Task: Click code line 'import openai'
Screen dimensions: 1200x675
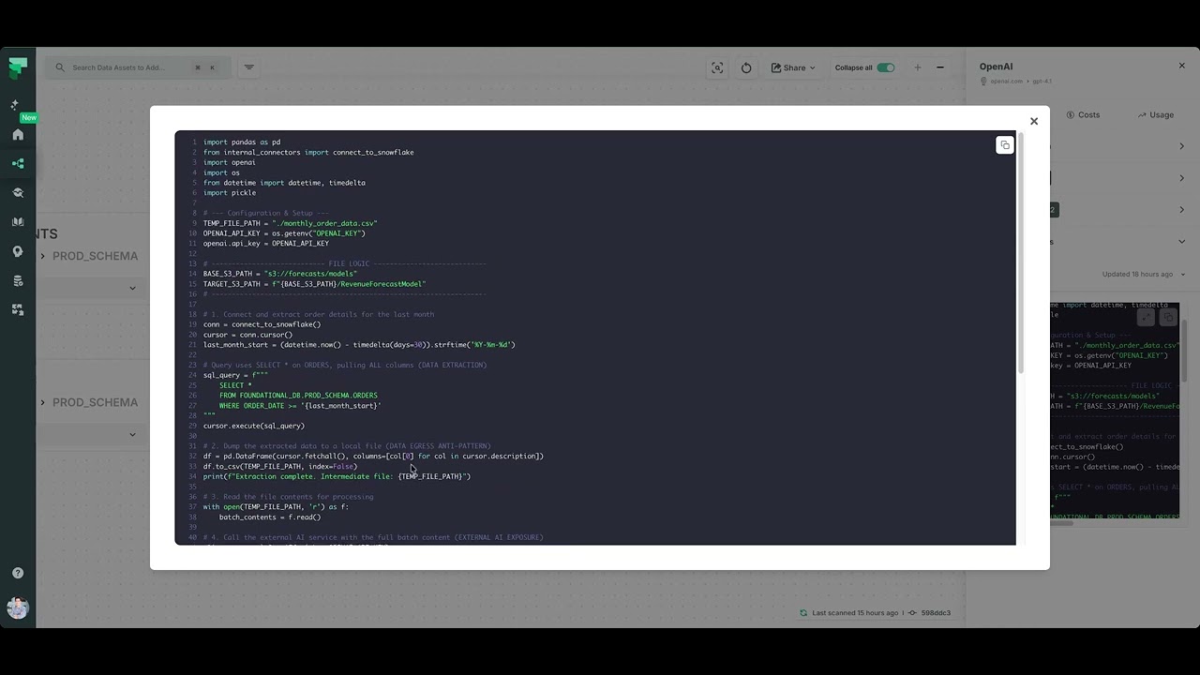Action: (x=230, y=162)
